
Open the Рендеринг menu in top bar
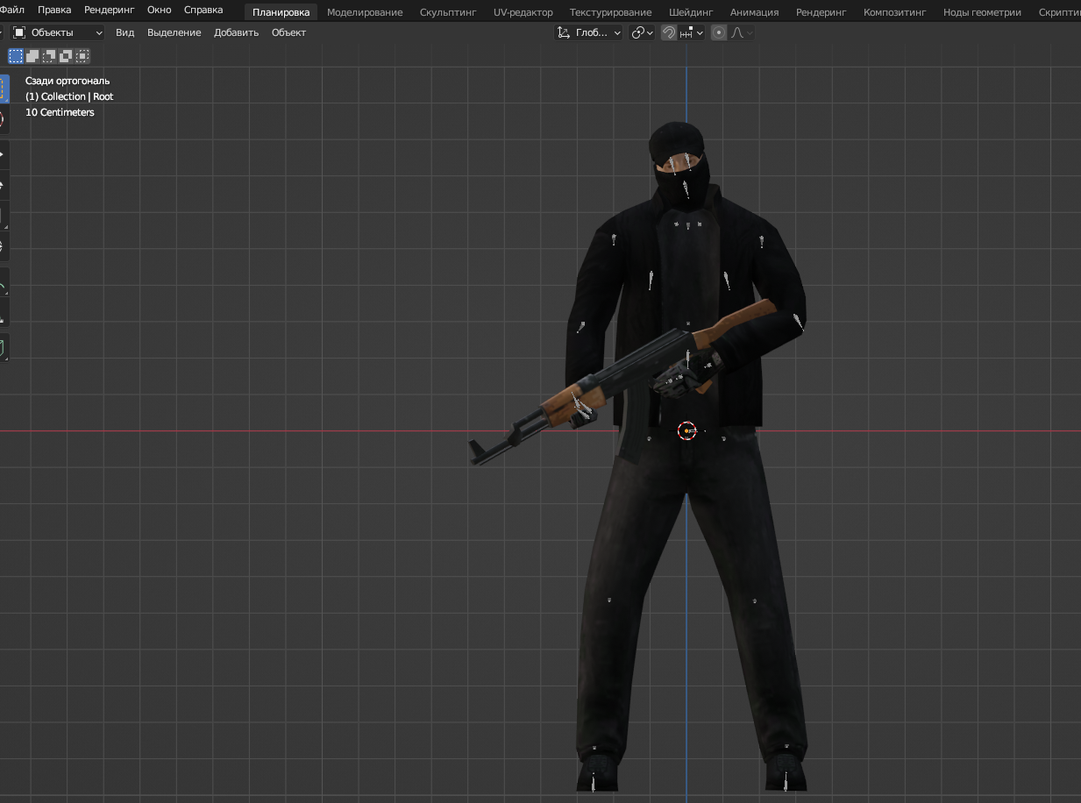(x=109, y=10)
